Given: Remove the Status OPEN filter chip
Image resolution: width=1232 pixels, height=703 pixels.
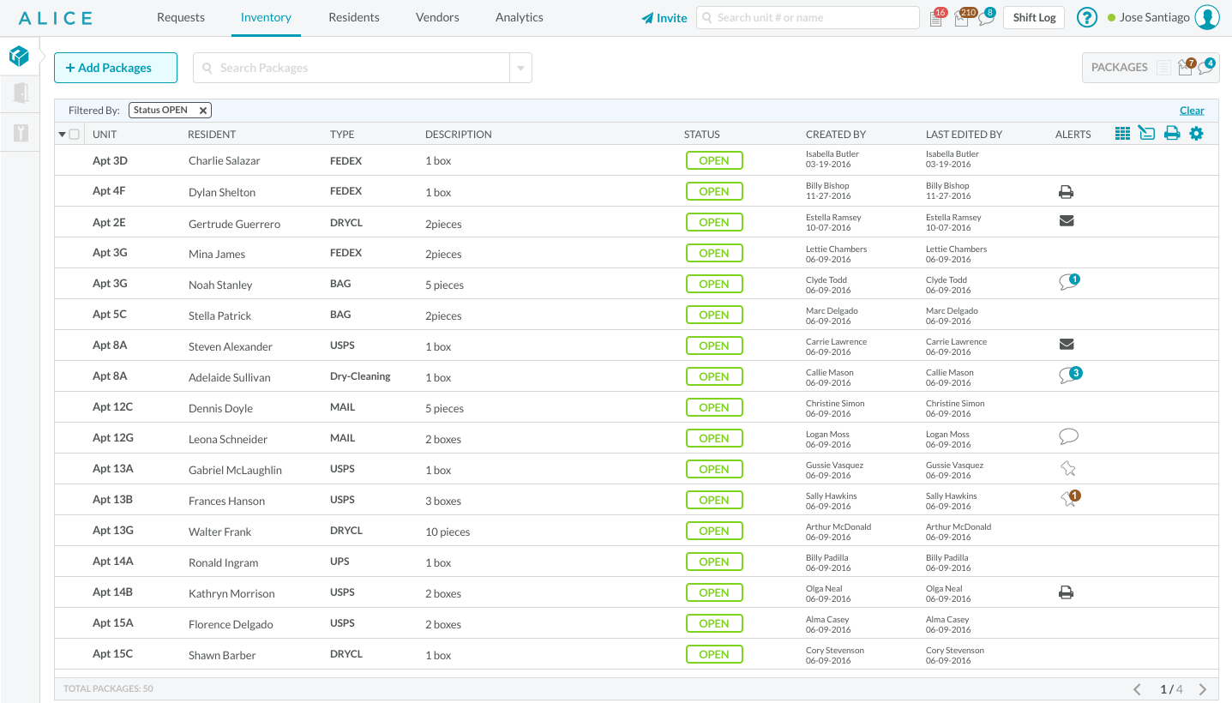Looking at the screenshot, I should pos(203,110).
